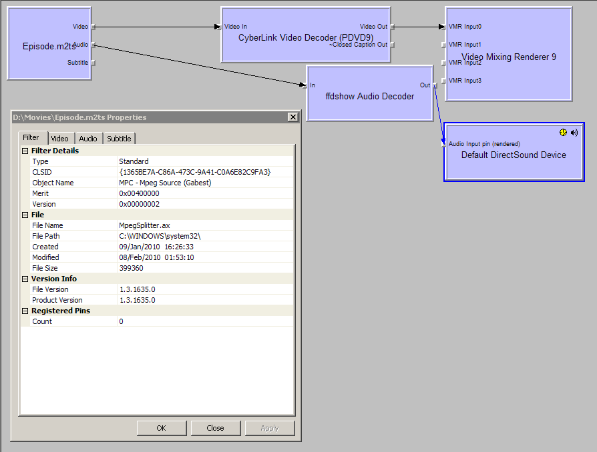
Task: Click the VMR Input0 pin
Action: [443, 27]
